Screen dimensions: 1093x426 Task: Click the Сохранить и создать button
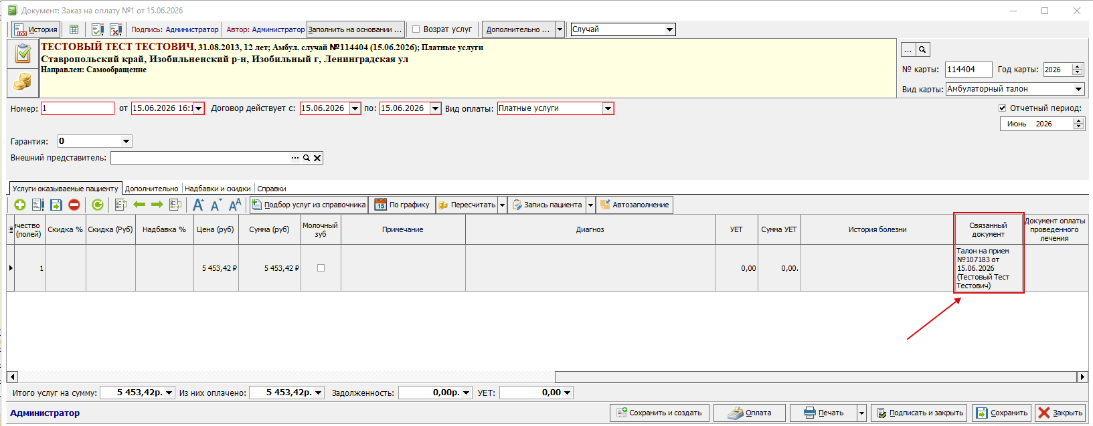point(660,413)
